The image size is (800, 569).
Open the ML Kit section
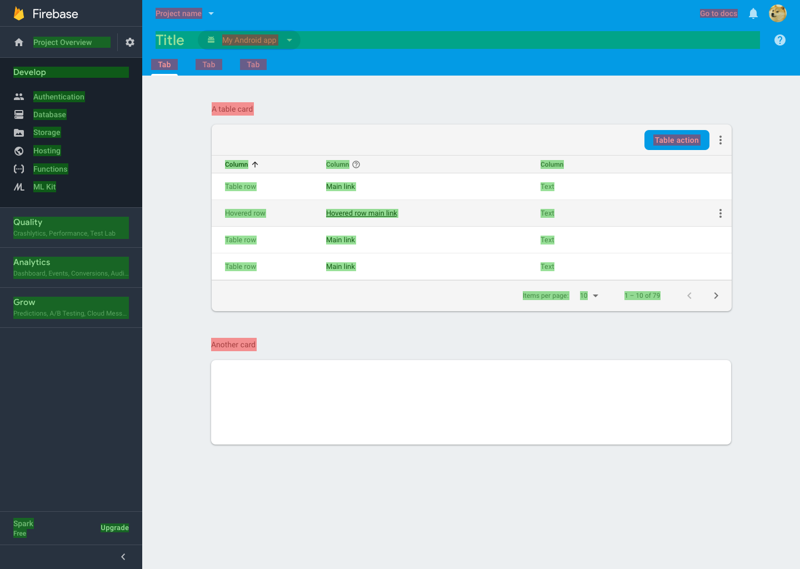pyautogui.click(x=44, y=187)
